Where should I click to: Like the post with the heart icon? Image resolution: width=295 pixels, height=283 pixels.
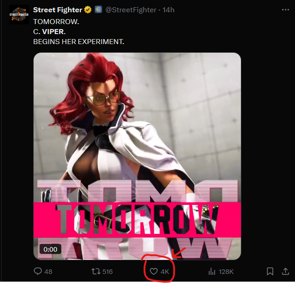(x=154, y=271)
